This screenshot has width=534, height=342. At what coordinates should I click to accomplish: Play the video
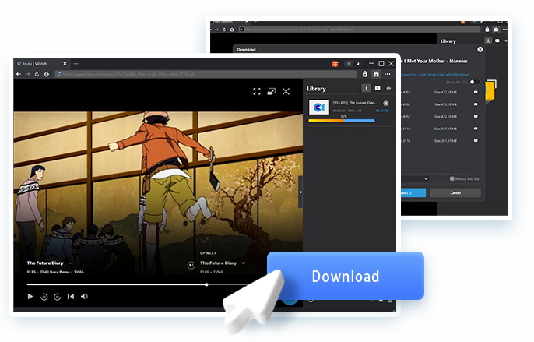coord(30,296)
